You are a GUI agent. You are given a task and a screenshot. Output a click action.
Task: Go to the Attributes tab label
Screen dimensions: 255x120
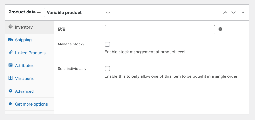pyautogui.click(x=24, y=65)
